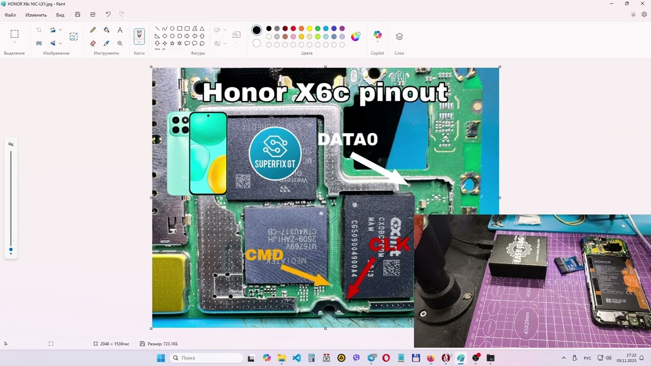Image resolution: width=651 pixels, height=366 pixels.
Task: Click the brush size slider handle
Action: point(11,250)
